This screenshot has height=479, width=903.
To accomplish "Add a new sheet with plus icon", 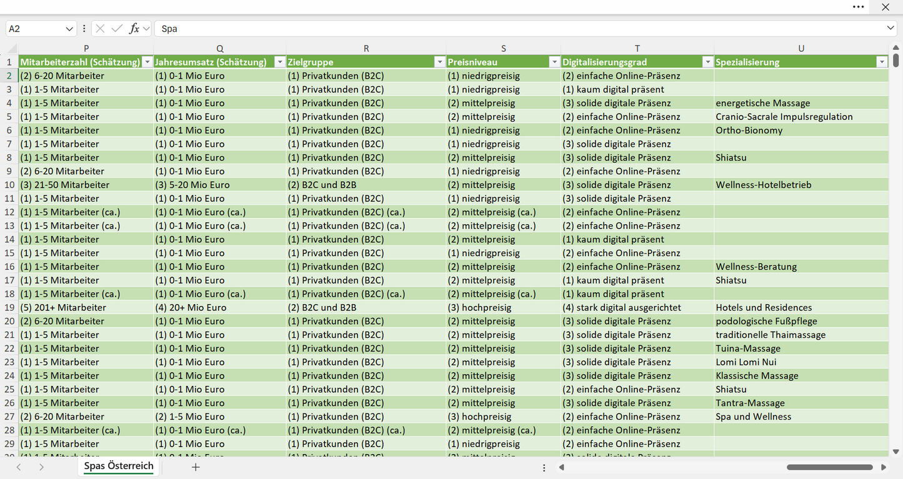I will pos(196,467).
